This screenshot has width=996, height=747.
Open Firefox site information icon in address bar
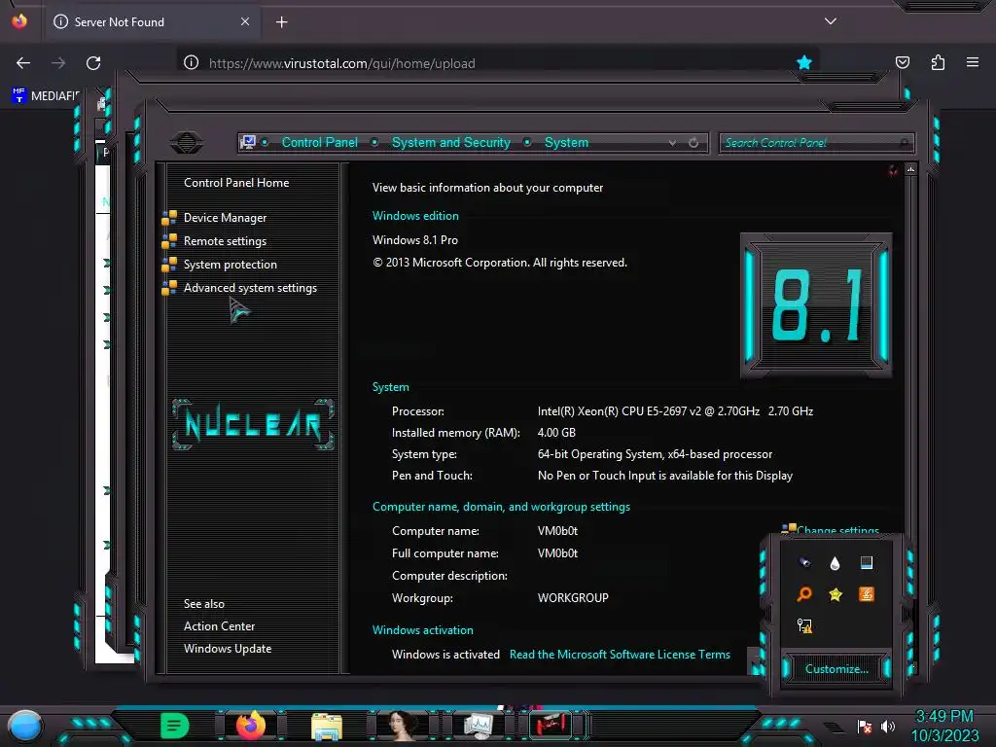pyautogui.click(x=192, y=62)
